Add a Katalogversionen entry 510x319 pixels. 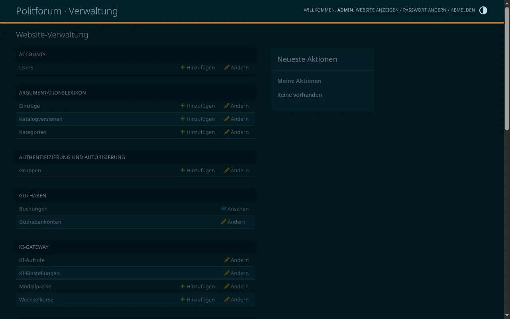coord(198,119)
